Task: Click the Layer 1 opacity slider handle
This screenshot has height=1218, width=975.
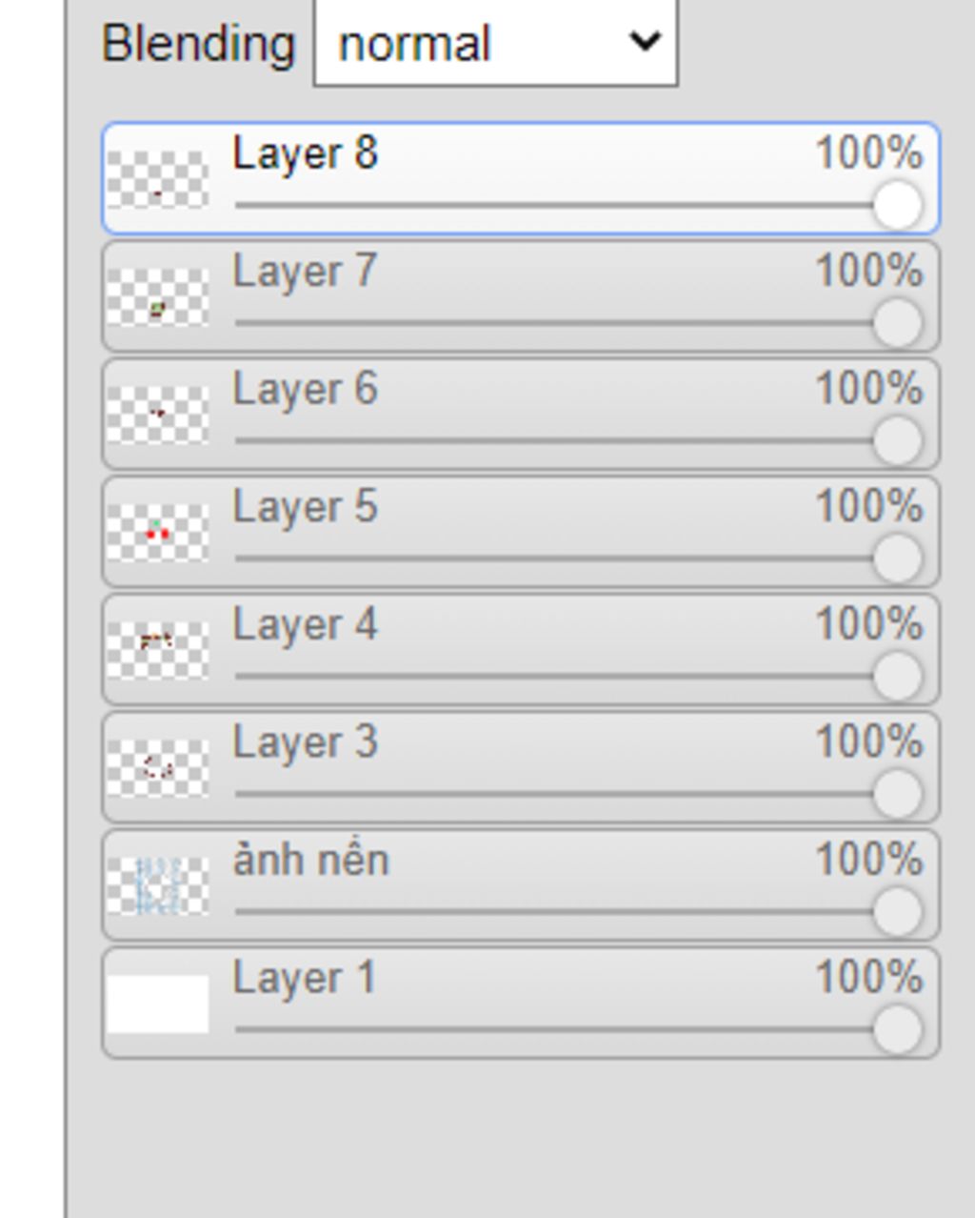Action: [x=897, y=1029]
